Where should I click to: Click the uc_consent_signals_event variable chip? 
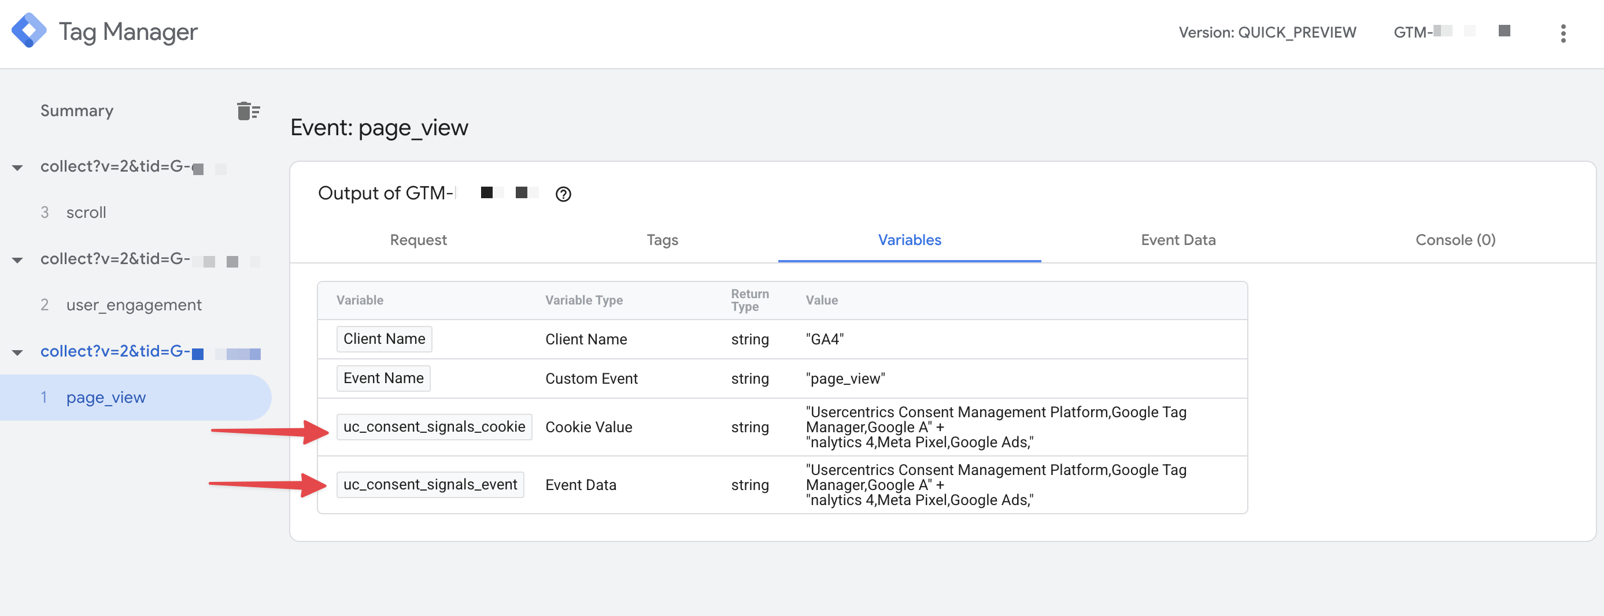click(430, 484)
